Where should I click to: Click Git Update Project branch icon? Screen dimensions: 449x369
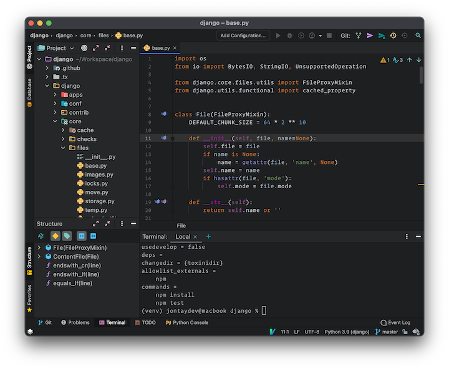pyautogui.click(x=358, y=36)
